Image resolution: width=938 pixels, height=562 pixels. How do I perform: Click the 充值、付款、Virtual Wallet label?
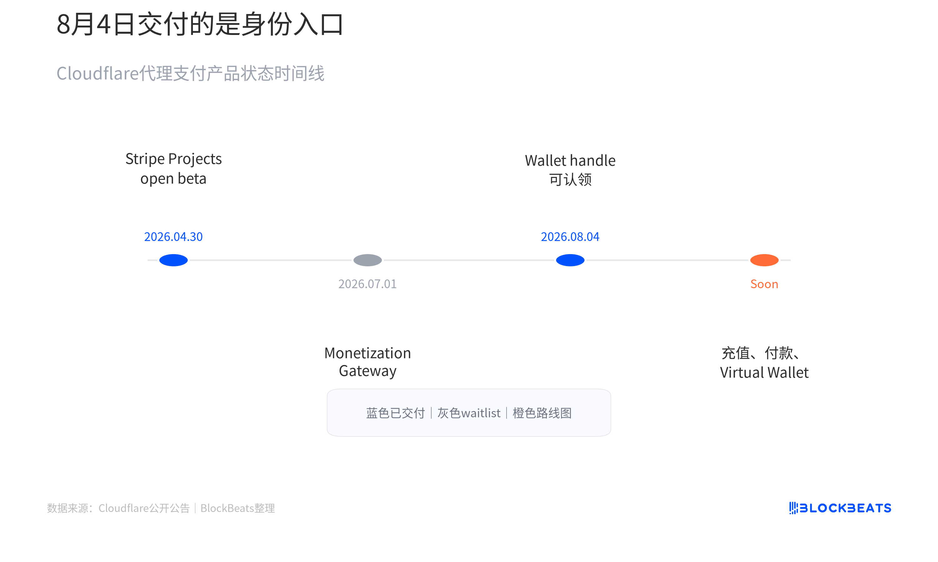point(764,362)
